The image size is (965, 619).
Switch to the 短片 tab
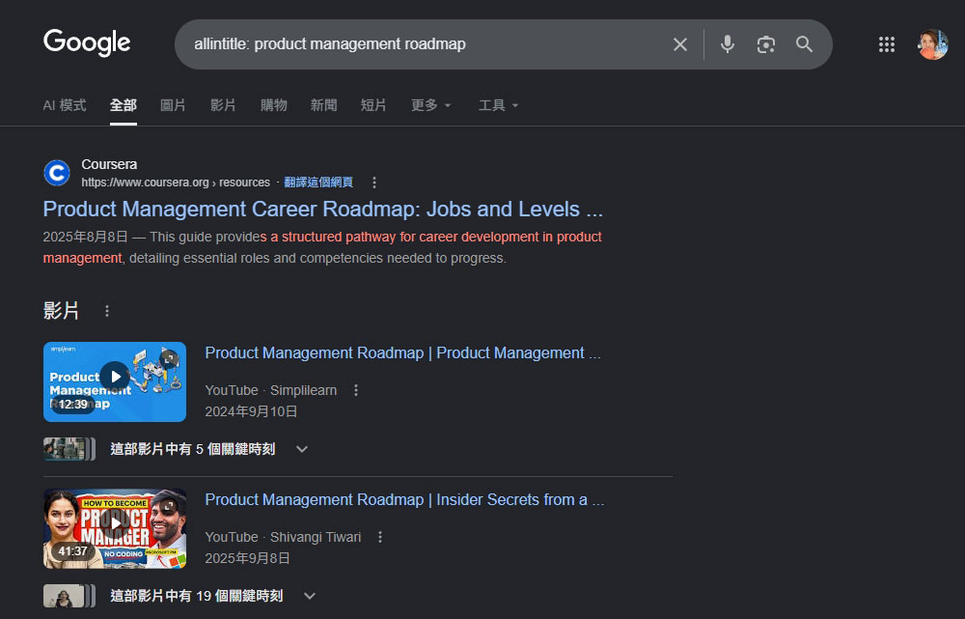(373, 105)
